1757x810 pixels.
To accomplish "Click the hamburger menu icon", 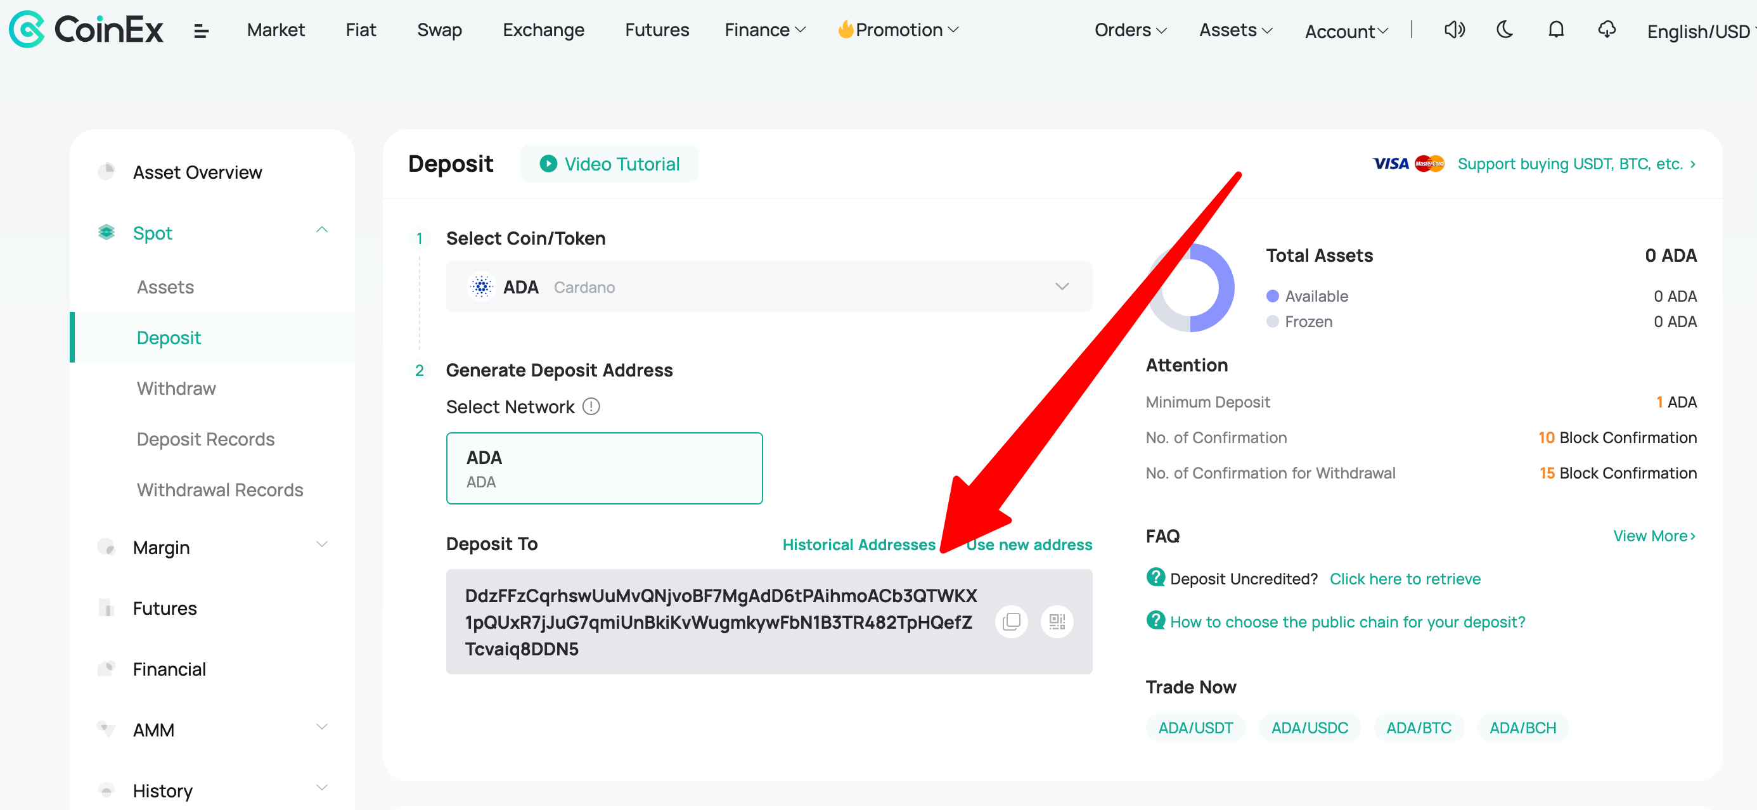I will 200,30.
